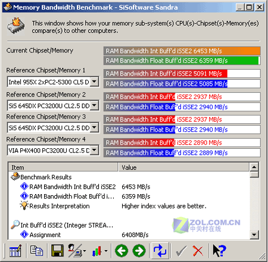Open the module options spreadsheet icon
Image resolution: width=268 pixels, height=262 pixels.
(15, 251)
